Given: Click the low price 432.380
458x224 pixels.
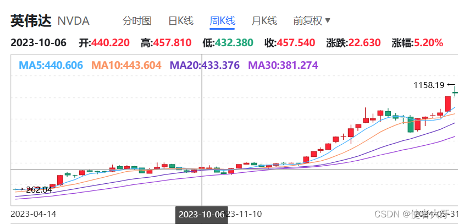Looking at the screenshot, I should [234, 43].
